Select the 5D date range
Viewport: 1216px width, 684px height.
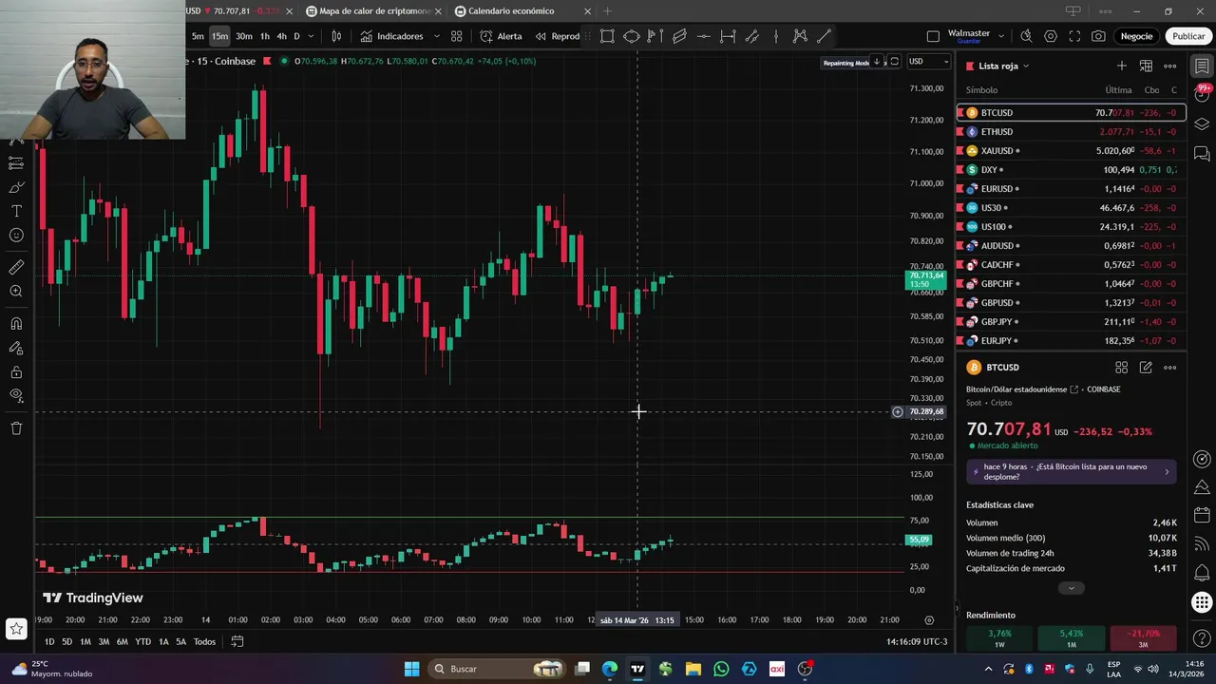pos(66,642)
